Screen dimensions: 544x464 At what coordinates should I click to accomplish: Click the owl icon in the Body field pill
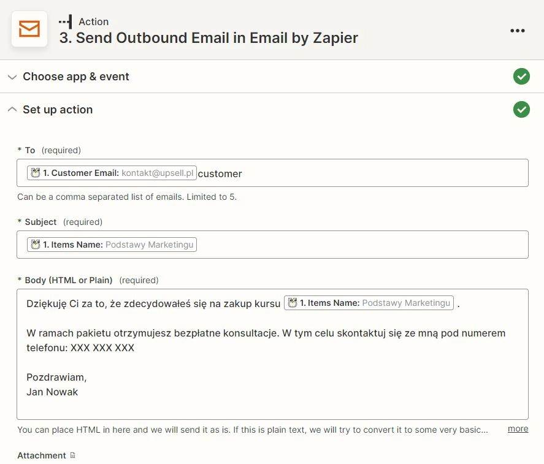tap(293, 303)
